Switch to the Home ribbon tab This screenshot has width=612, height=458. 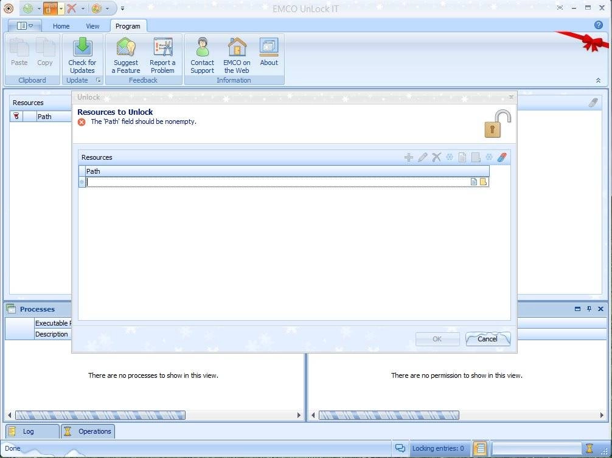pos(61,26)
